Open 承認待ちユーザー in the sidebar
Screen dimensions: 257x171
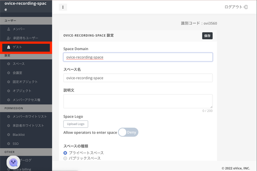[x=26, y=38]
